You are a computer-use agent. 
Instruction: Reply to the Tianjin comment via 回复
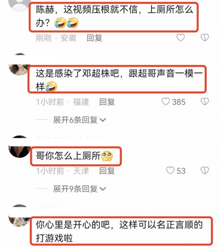(x=107, y=171)
